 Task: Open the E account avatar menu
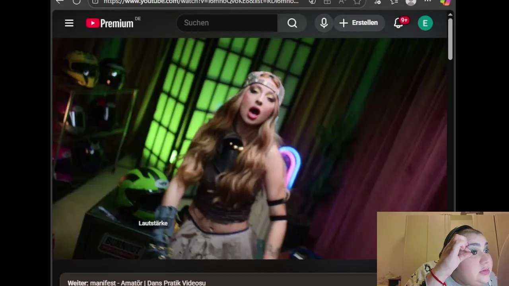pos(425,23)
